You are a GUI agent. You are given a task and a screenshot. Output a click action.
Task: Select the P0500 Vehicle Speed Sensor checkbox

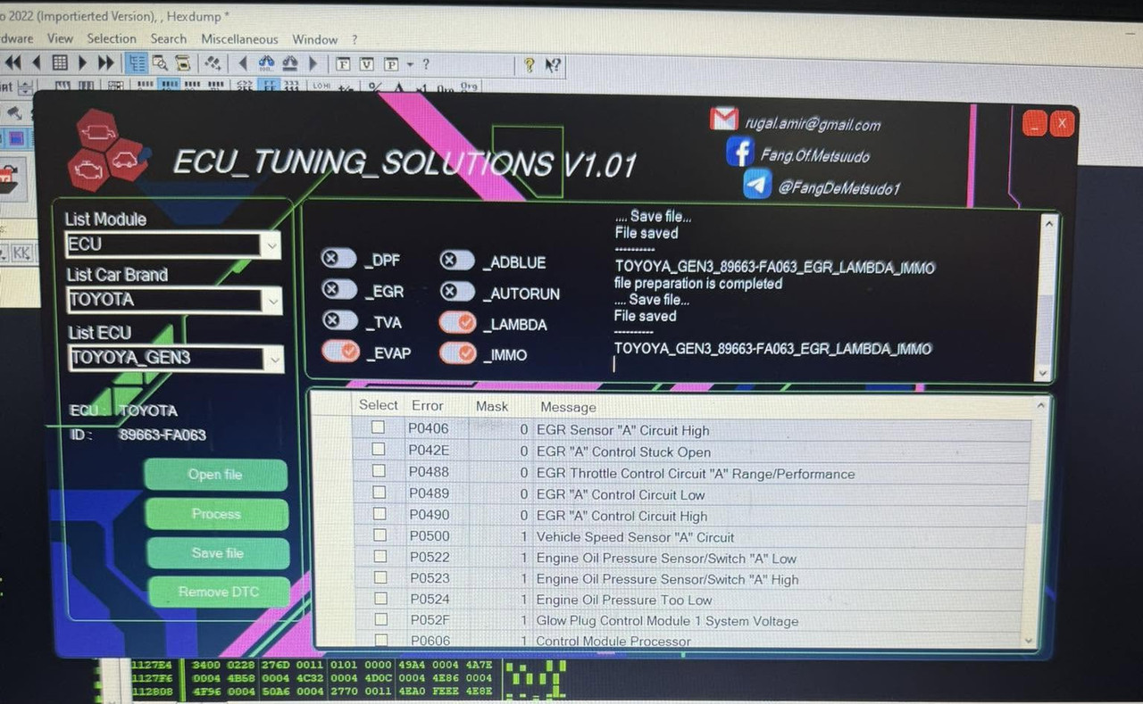380,534
